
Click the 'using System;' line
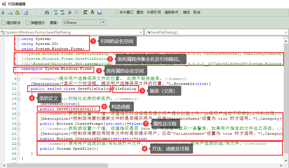point(36,39)
